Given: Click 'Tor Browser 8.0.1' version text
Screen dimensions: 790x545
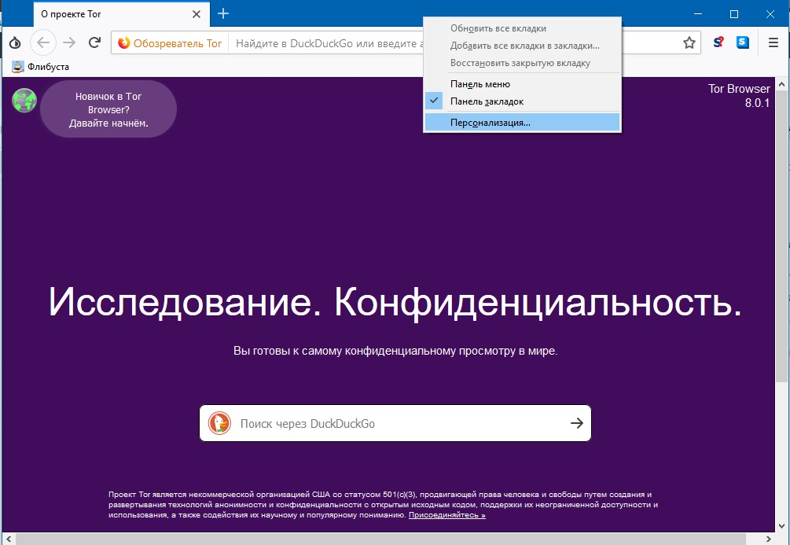Looking at the screenshot, I should 739,96.
